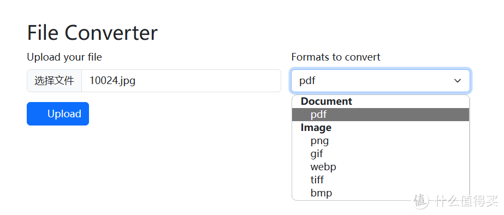Select the highlighted pdf option in list
The width and height of the screenshot is (504, 215).
[380, 115]
